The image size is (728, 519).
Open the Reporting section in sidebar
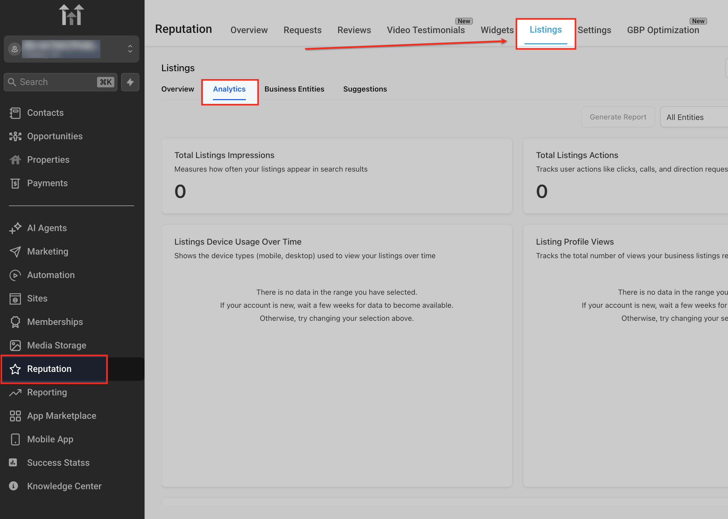click(x=47, y=393)
